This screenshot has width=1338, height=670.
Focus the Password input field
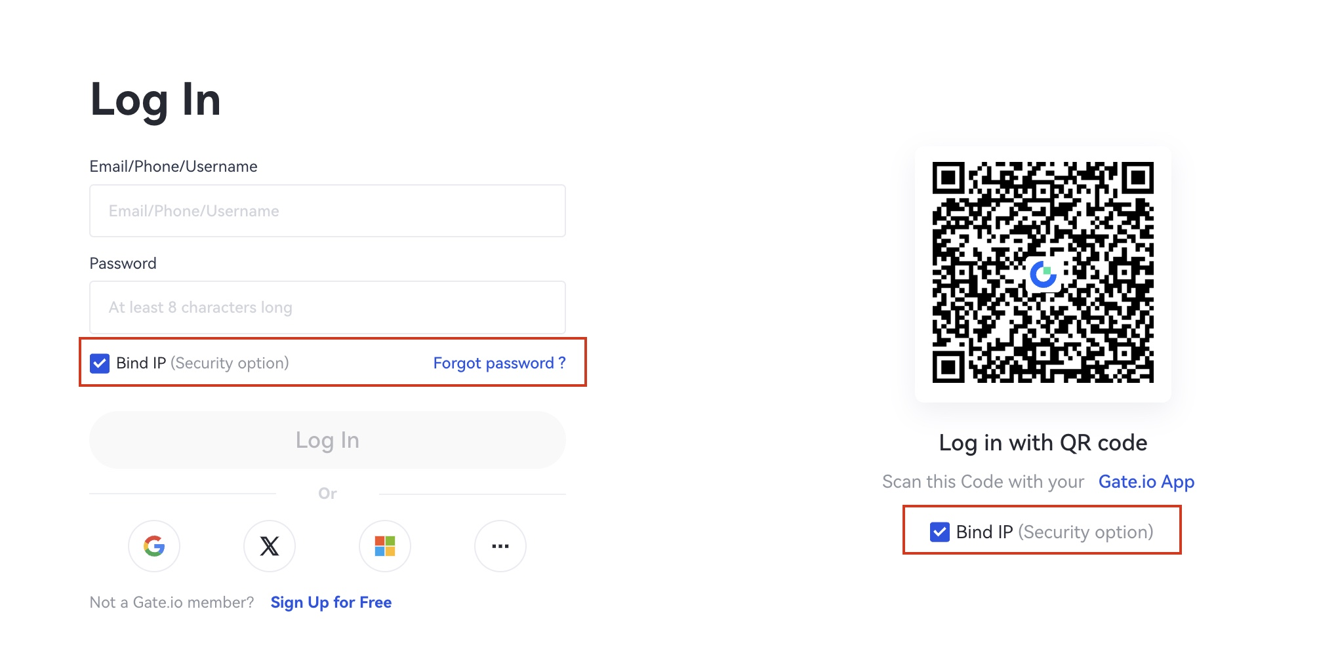[x=327, y=307]
